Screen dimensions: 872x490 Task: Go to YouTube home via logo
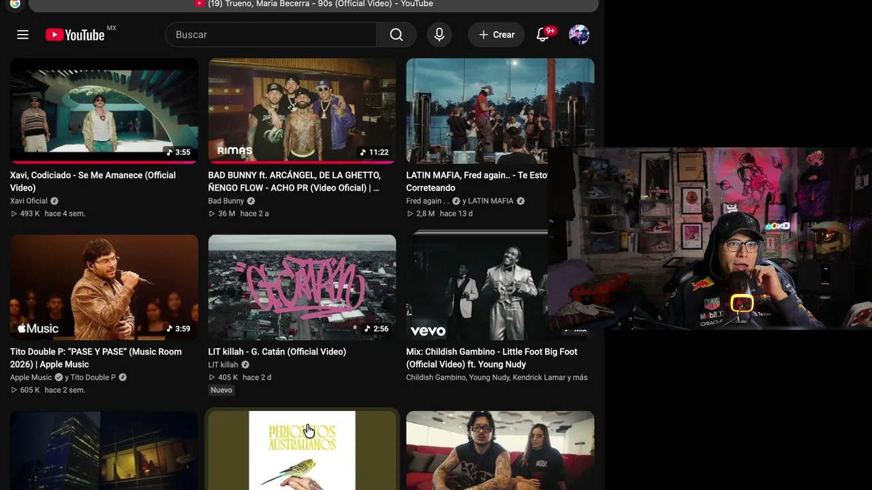tap(75, 35)
